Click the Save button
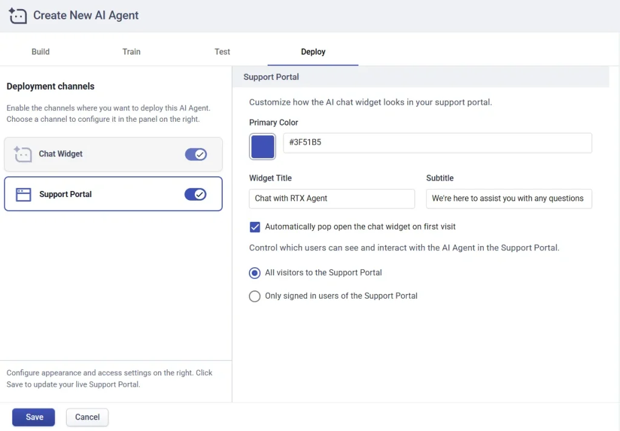Screen dimensions: 620x431 pyautogui.click(x=33, y=417)
